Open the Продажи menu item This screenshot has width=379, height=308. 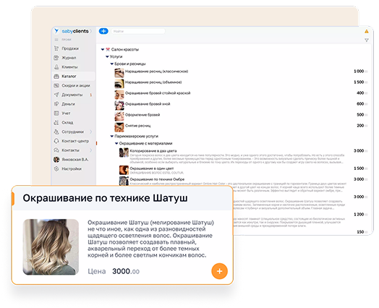coord(70,48)
